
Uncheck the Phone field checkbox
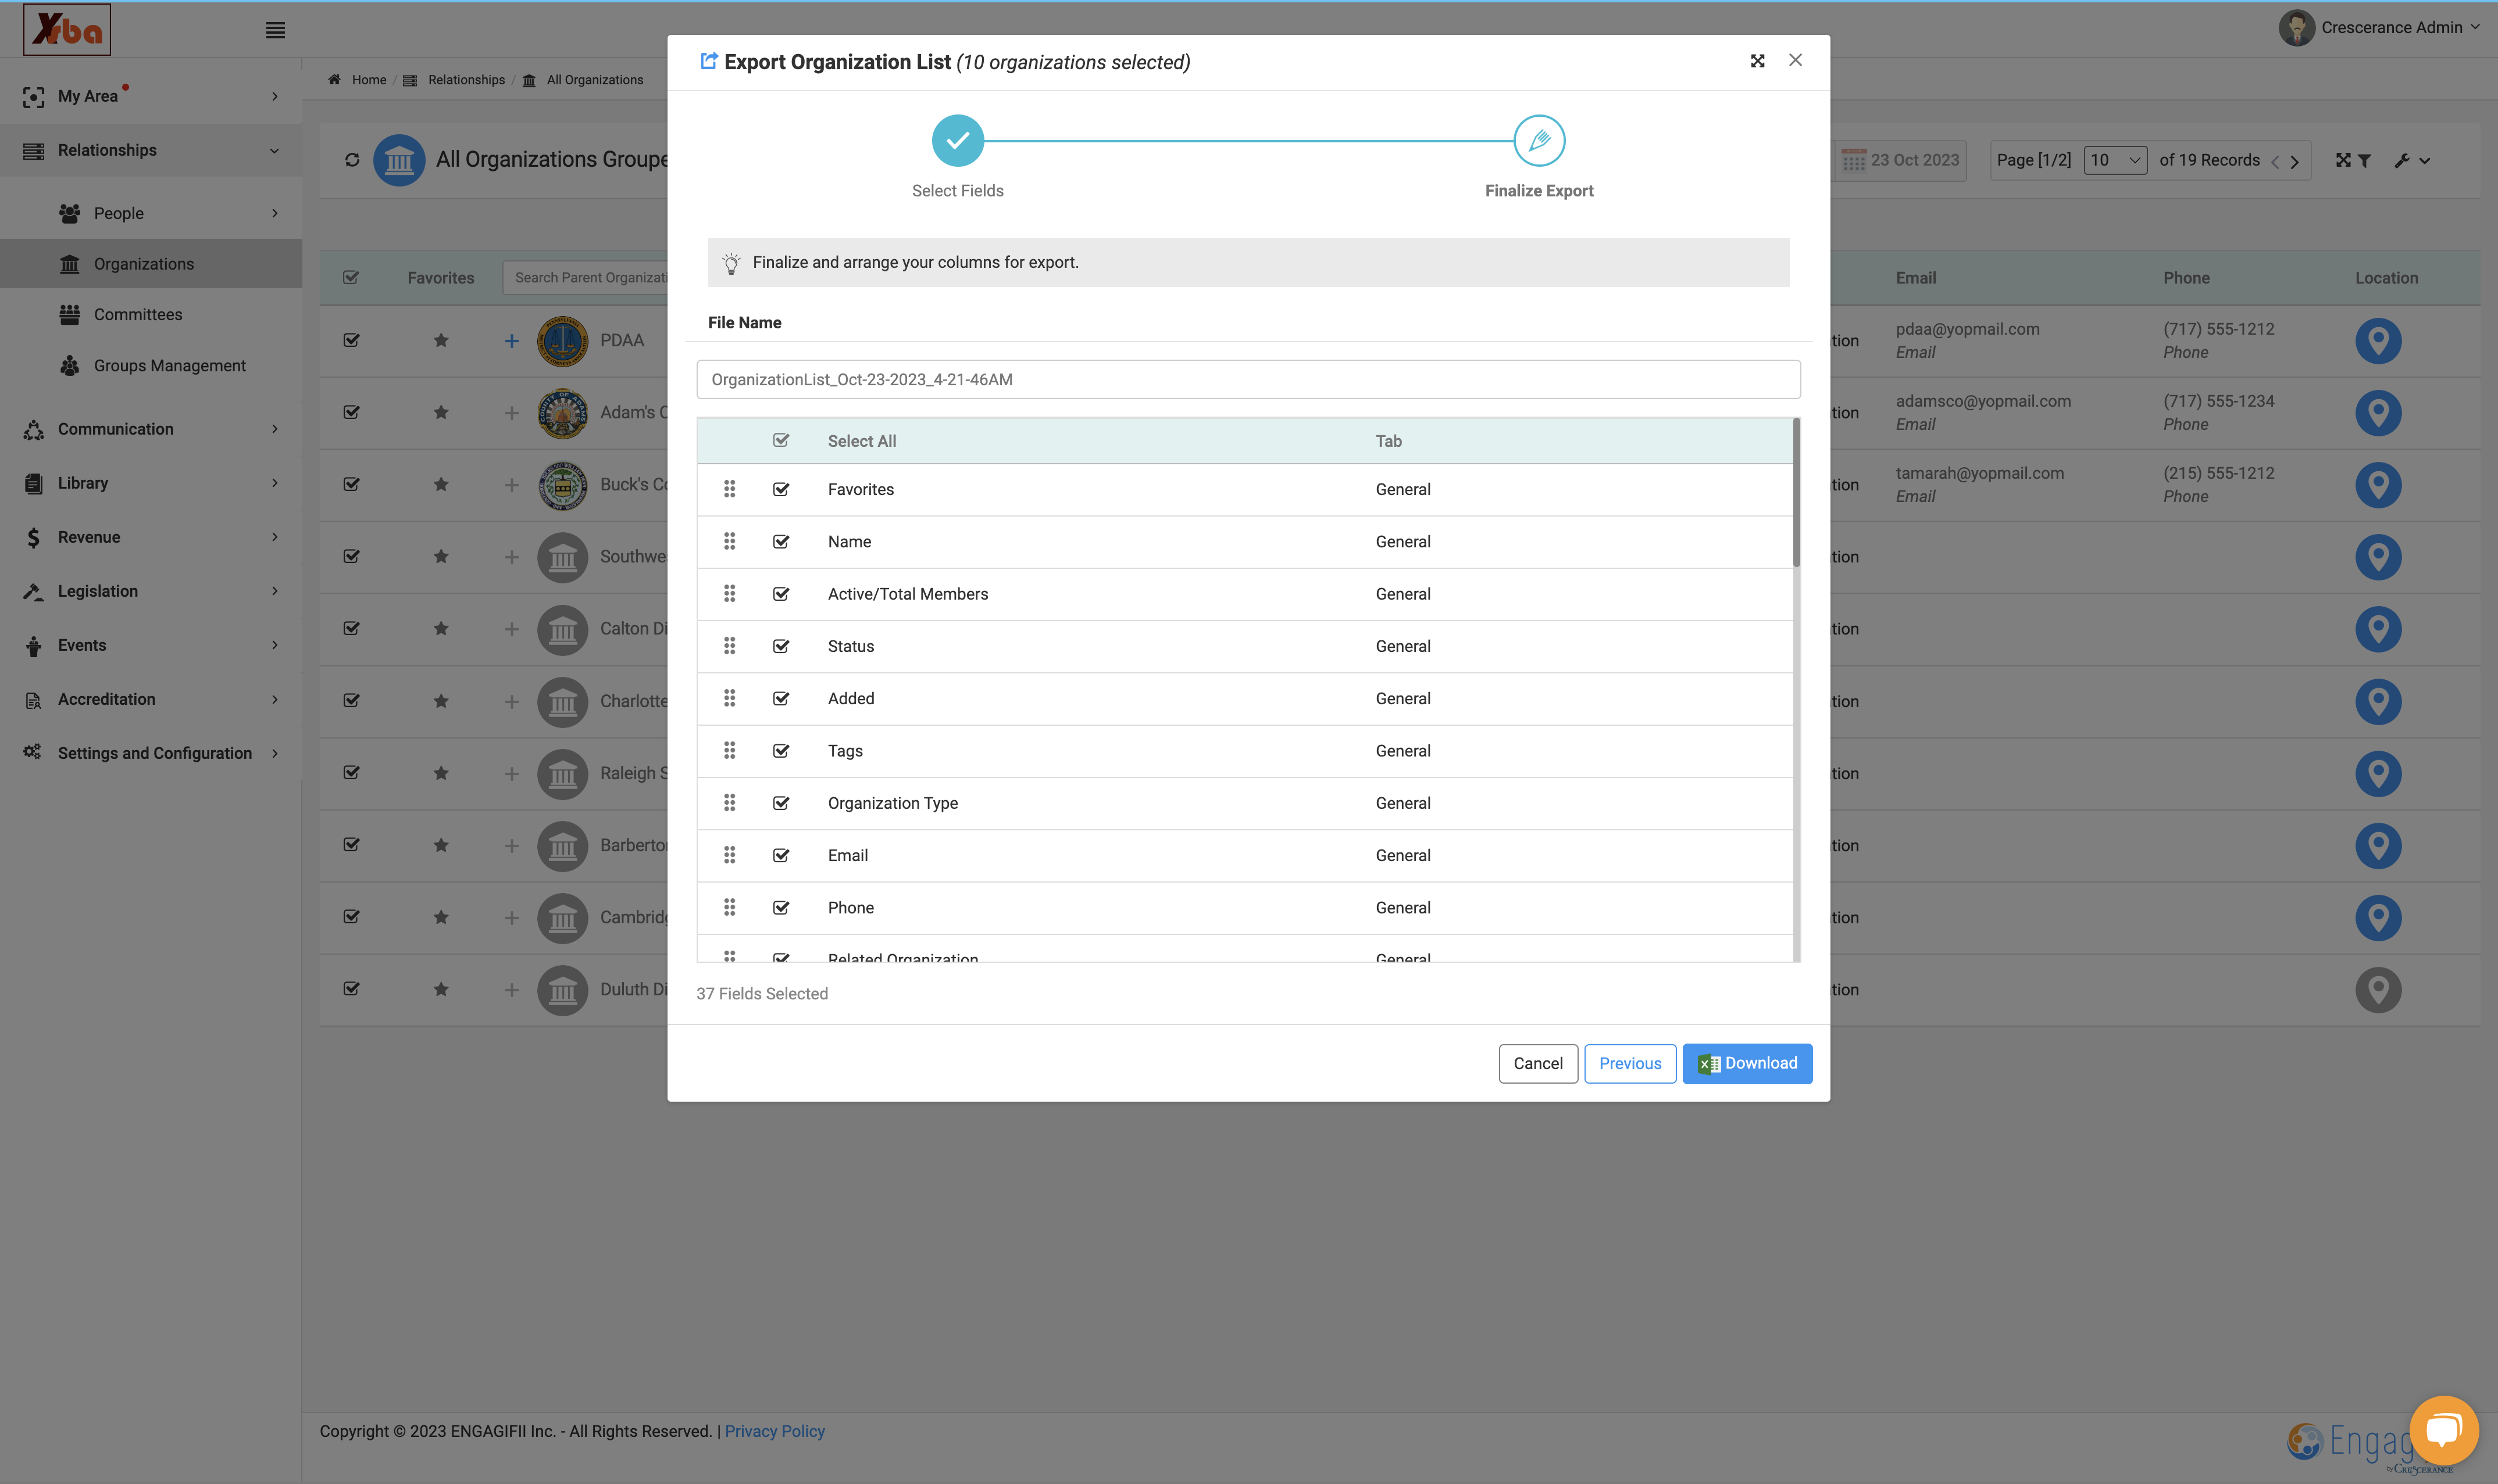781,908
